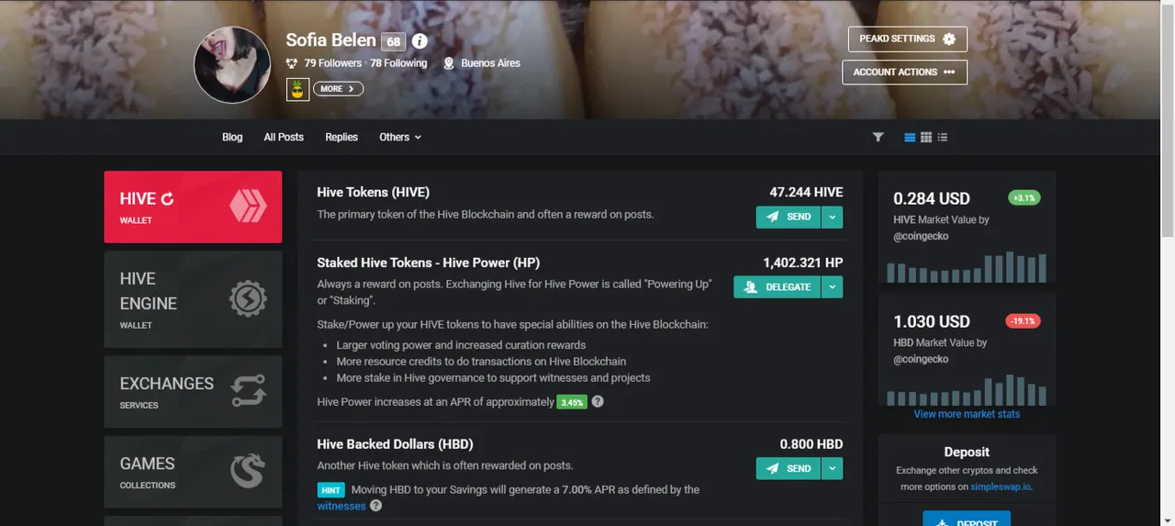Image resolution: width=1175 pixels, height=526 pixels.
Task: Click the page vertical scrollbar
Action: (1168, 119)
